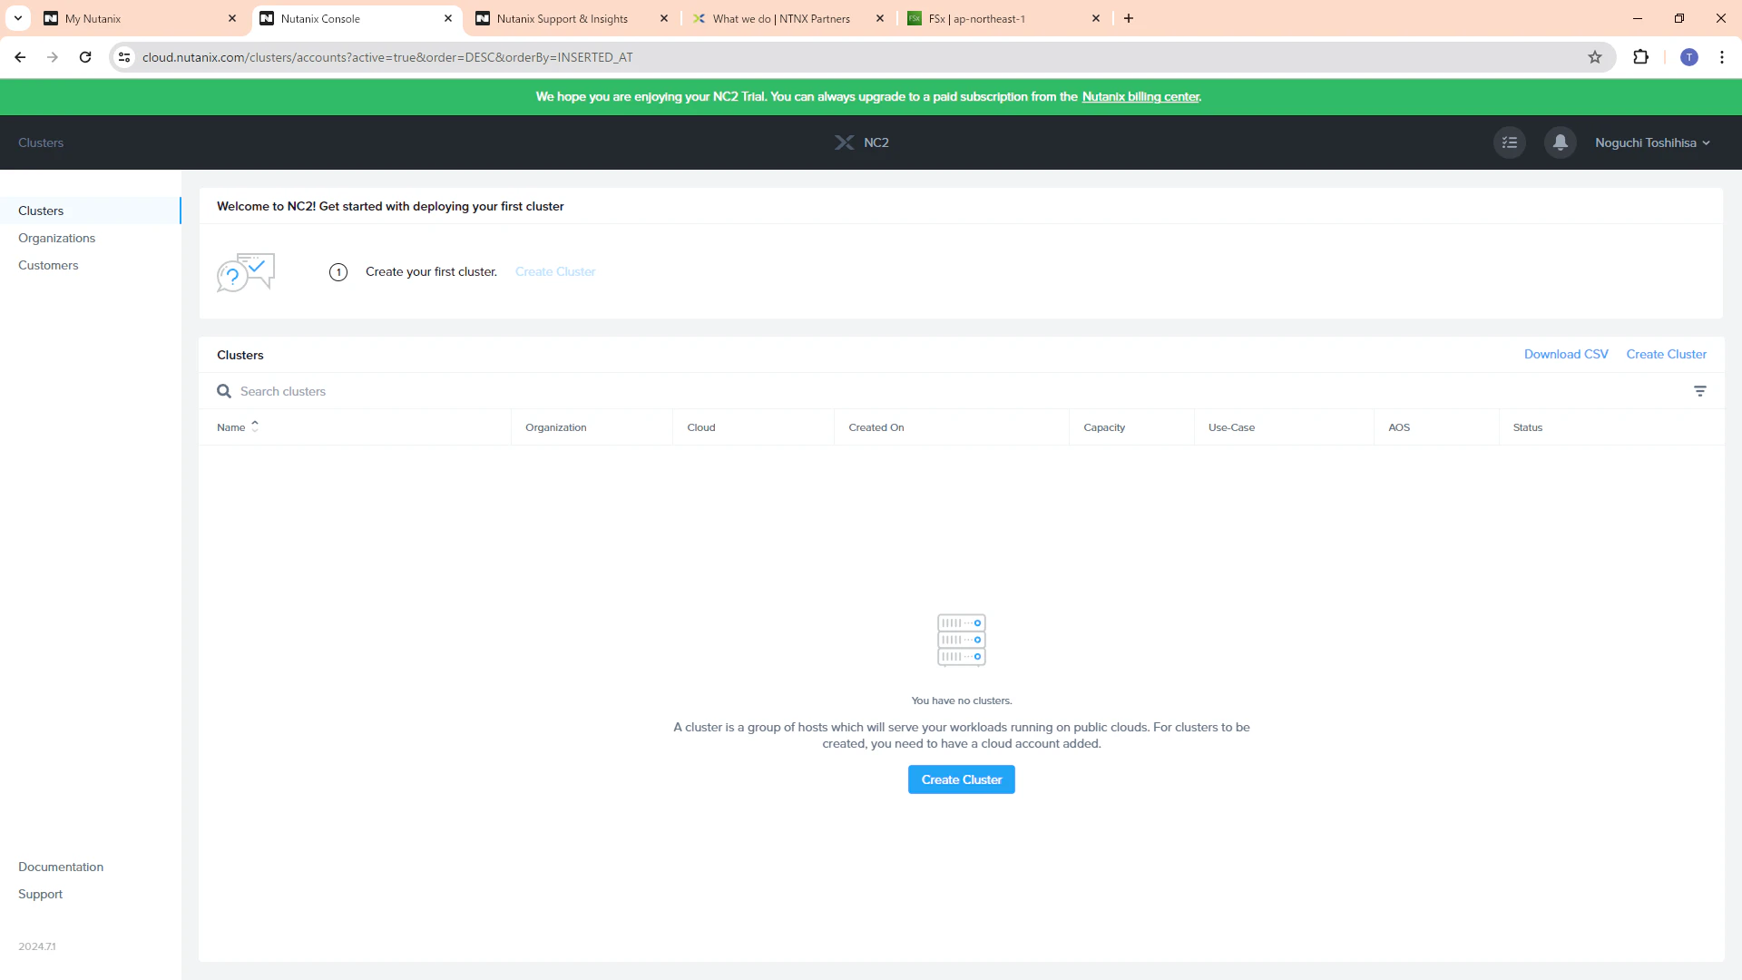Viewport: 1742px width, 980px height.
Task: Click the NC2 logo in the header
Action: (862, 142)
